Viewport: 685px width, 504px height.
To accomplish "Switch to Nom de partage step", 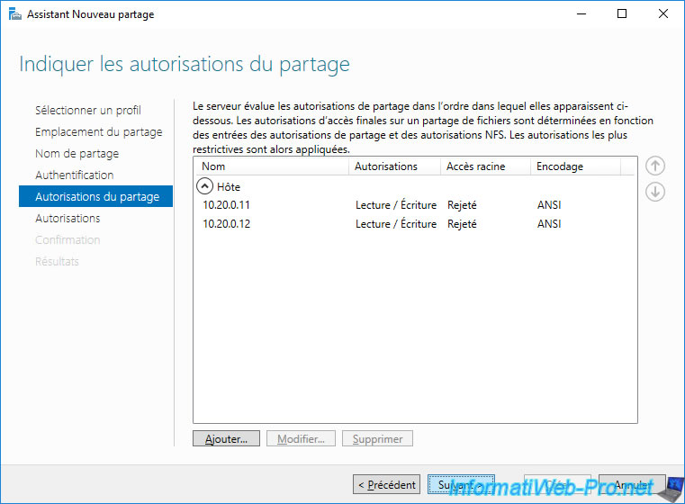I will tap(77, 154).
